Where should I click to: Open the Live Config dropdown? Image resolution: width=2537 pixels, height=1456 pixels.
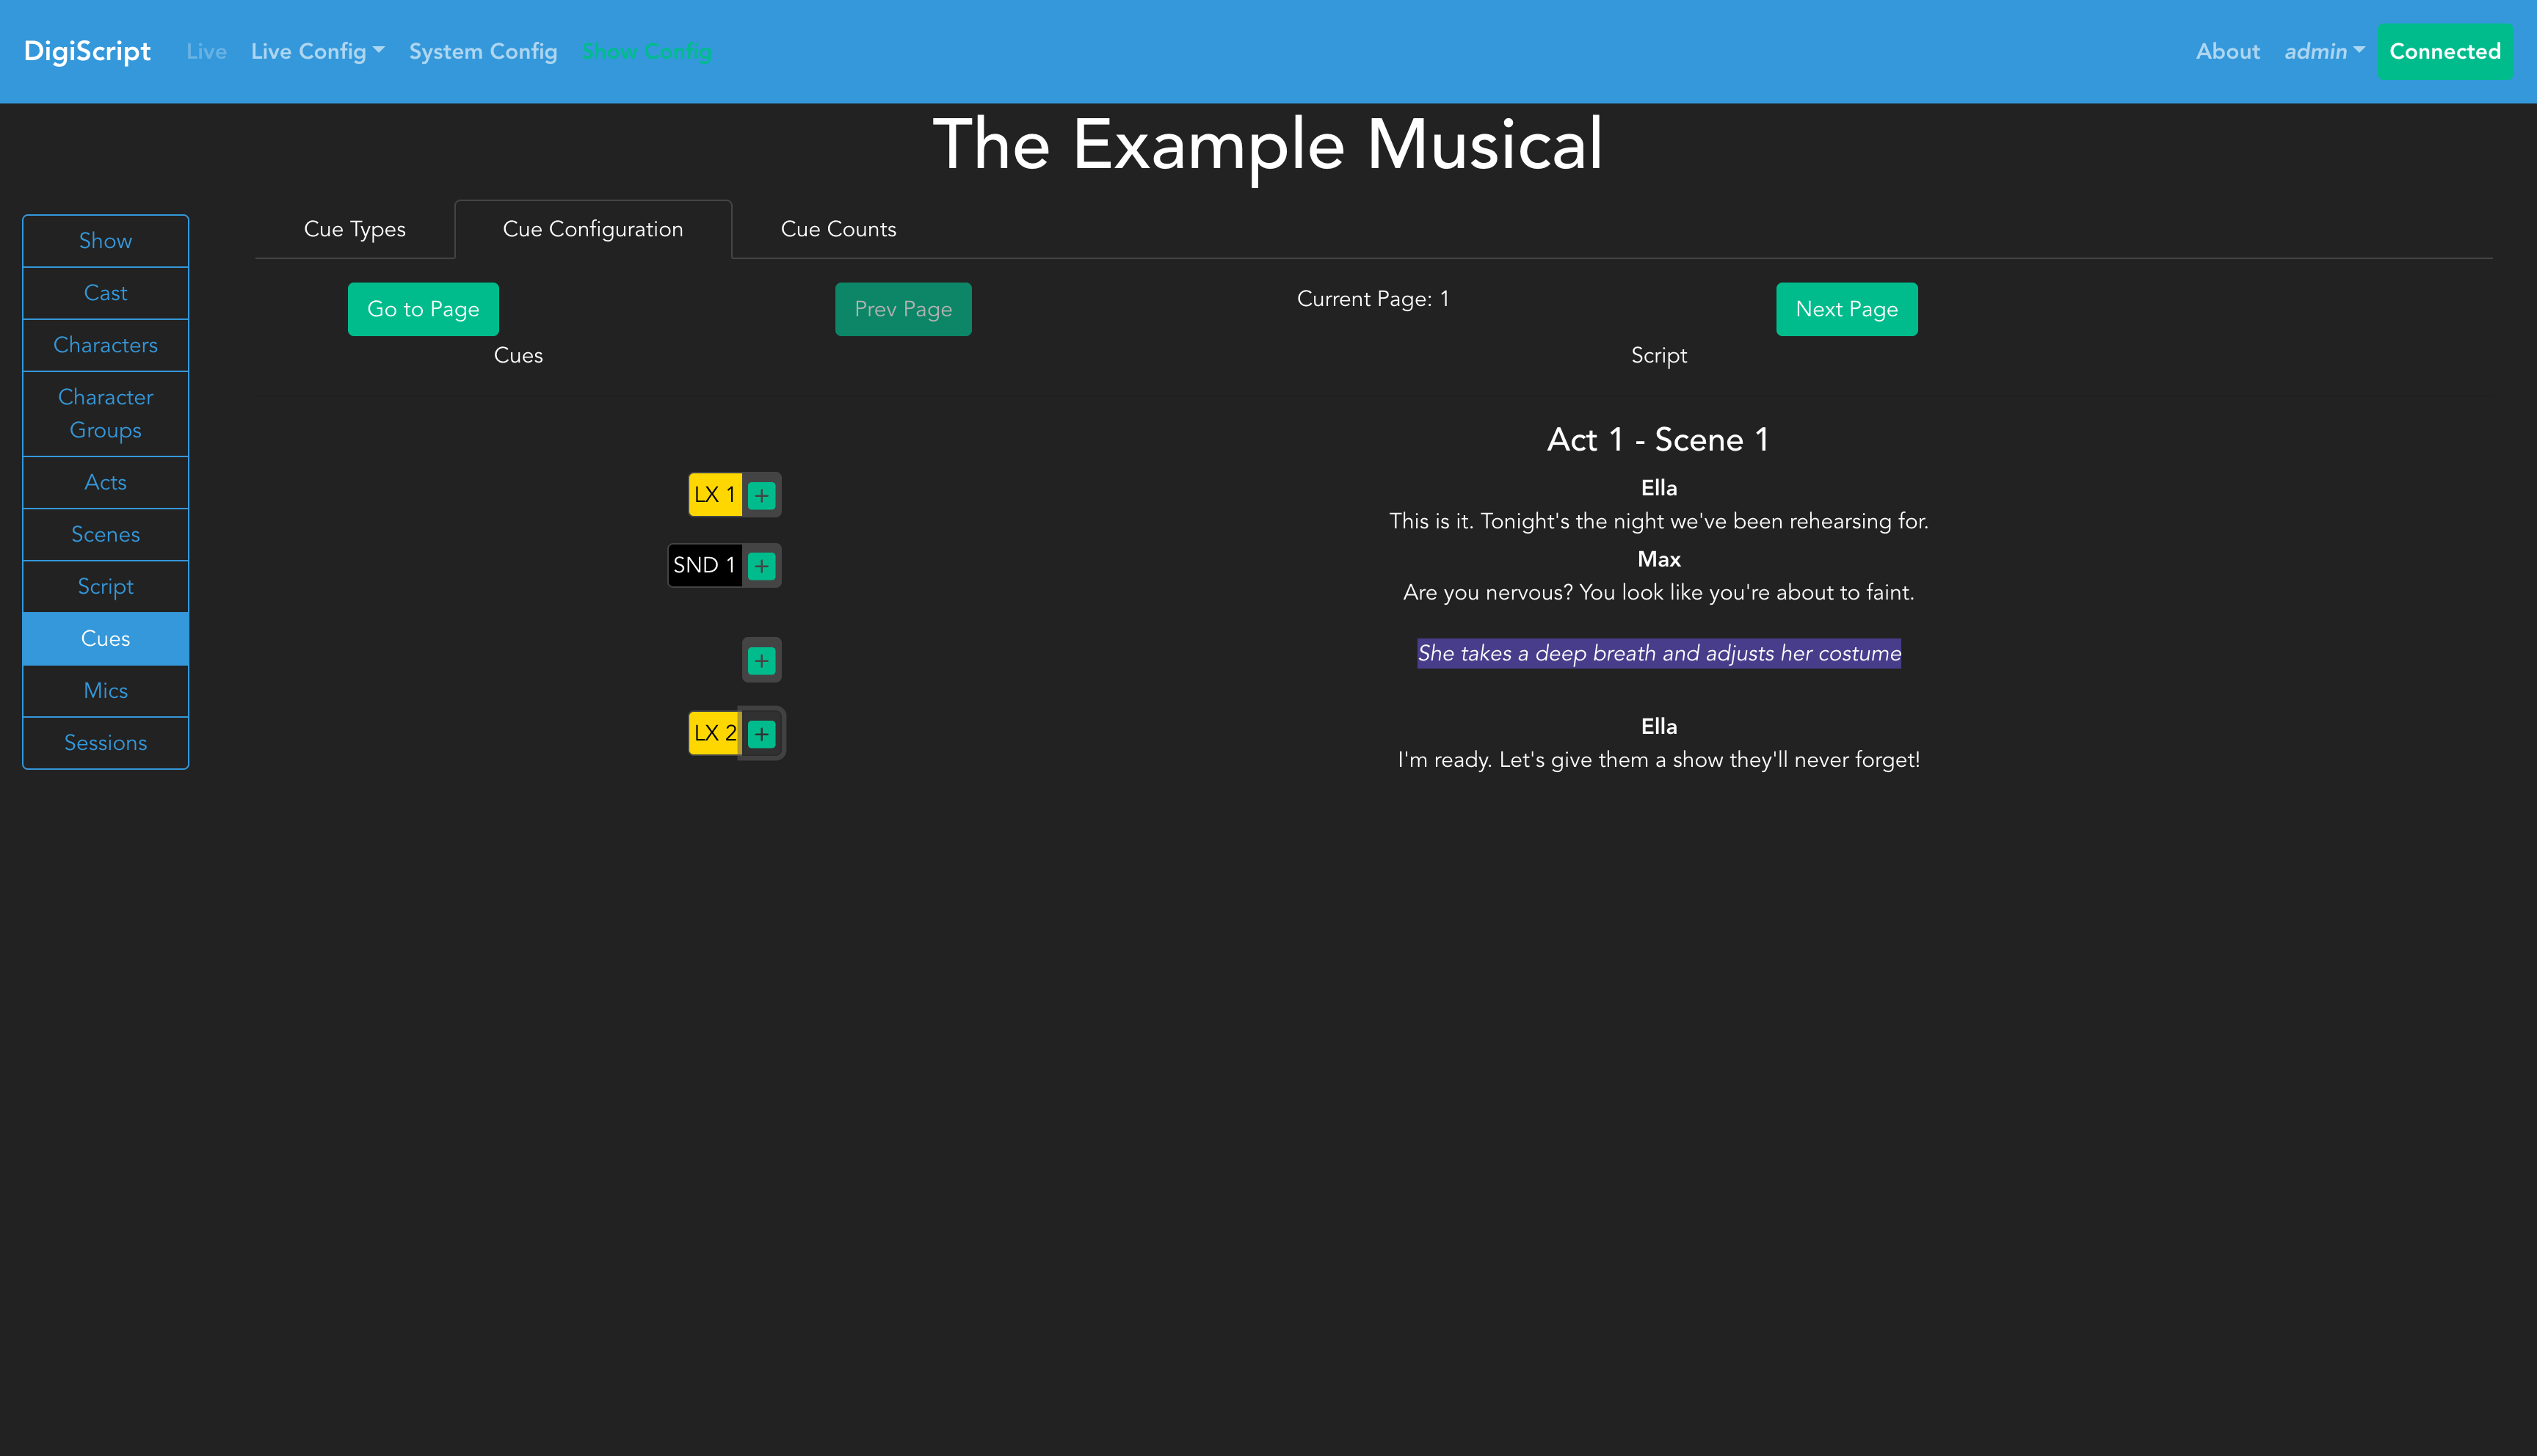coord(317,51)
